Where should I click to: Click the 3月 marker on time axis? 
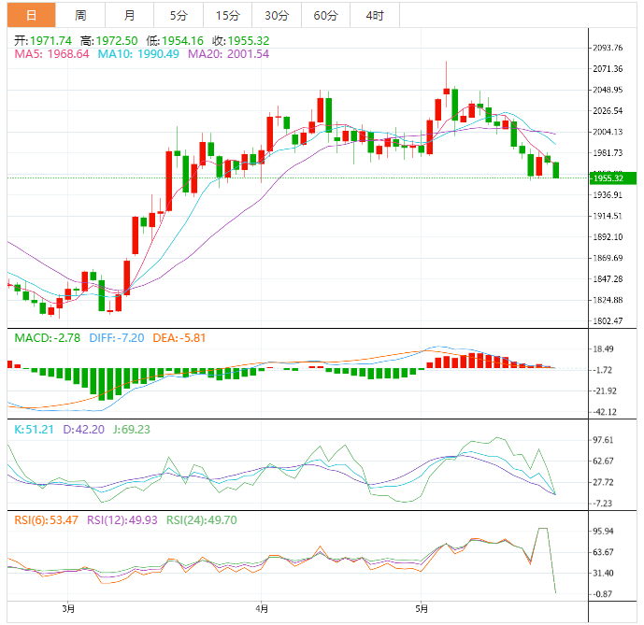(69, 610)
